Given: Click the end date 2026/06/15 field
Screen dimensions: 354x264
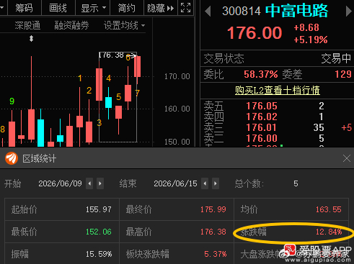Looking at the screenshot, I should (175, 183).
